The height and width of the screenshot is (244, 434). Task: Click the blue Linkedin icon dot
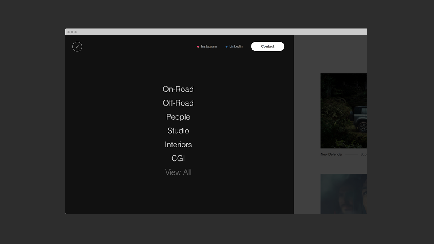226,46
